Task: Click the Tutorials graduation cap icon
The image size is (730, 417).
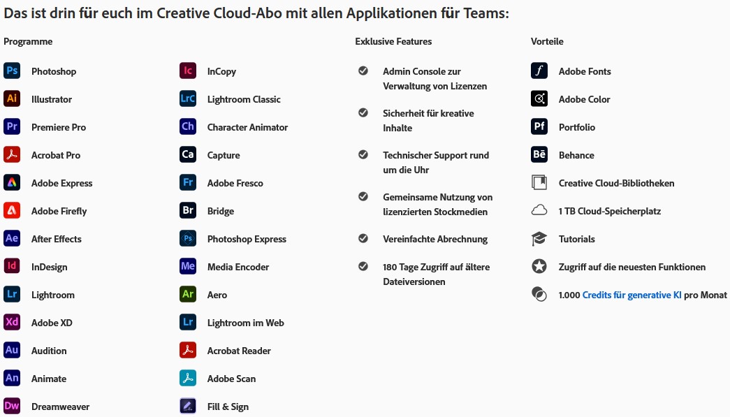Action: click(x=539, y=239)
